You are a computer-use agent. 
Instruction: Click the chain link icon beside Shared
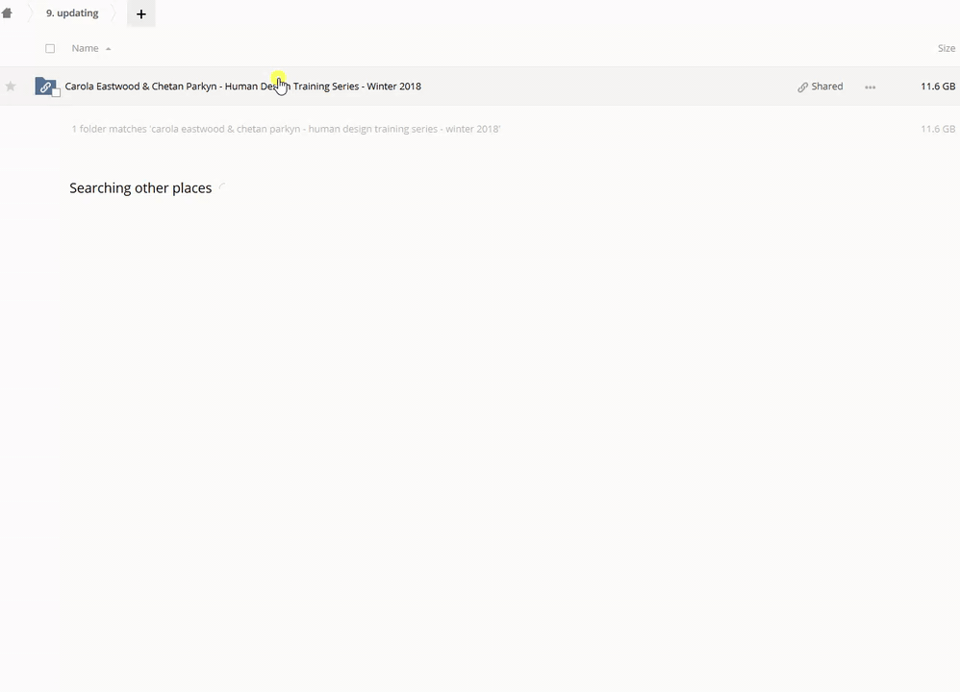tap(802, 87)
